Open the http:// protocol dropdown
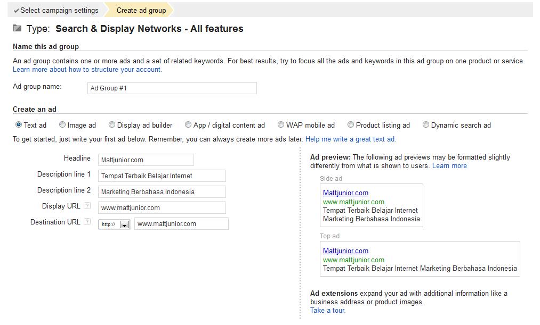Screen dimensions: 540x325 click(x=114, y=224)
